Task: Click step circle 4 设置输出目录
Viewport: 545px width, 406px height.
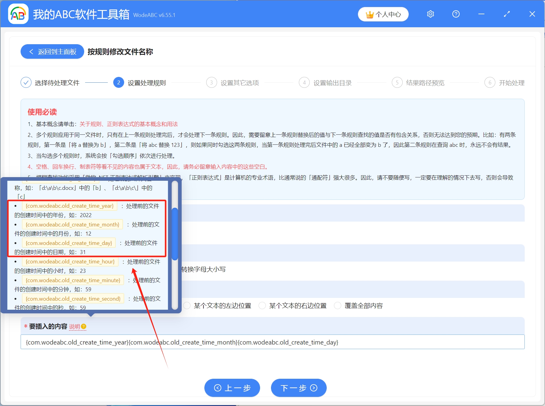Action: pyautogui.click(x=304, y=82)
